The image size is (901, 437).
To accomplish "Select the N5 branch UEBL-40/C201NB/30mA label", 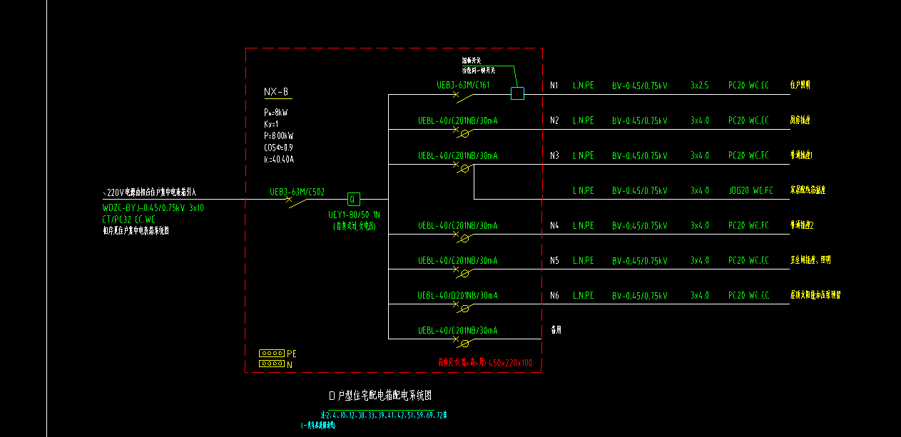I will pos(458,260).
